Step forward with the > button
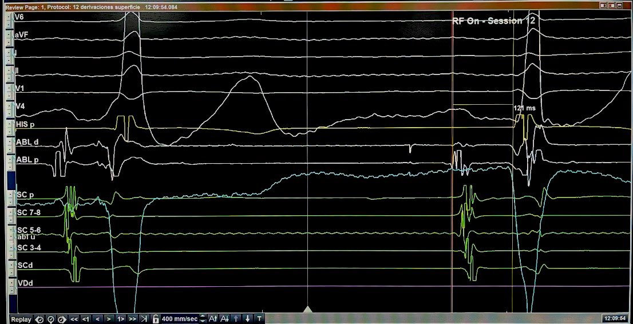 pyautogui.click(x=109, y=319)
